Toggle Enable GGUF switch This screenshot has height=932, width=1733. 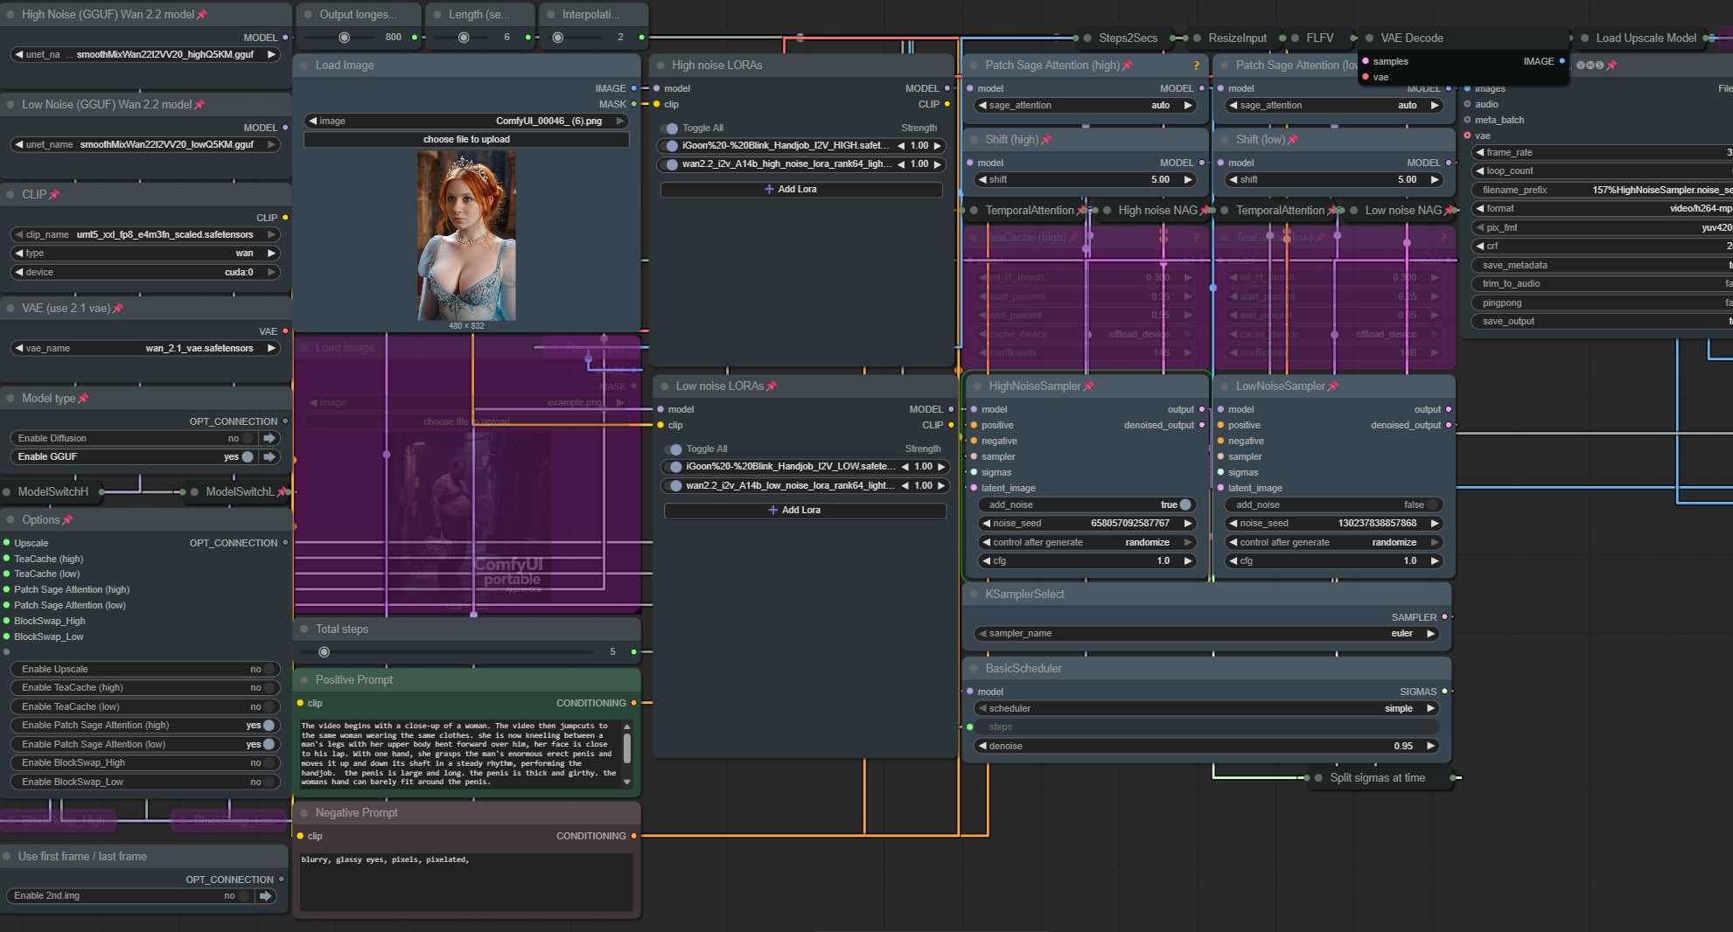(248, 456)
